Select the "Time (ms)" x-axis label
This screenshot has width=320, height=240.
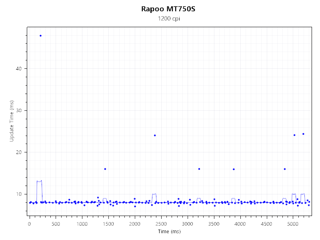click(x=169, y=232)
